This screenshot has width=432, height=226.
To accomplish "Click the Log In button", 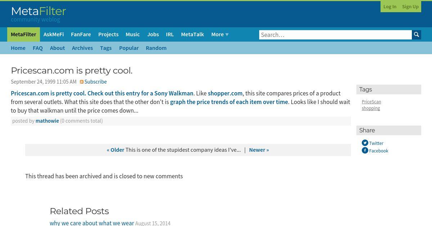I will tap(390, 6).
